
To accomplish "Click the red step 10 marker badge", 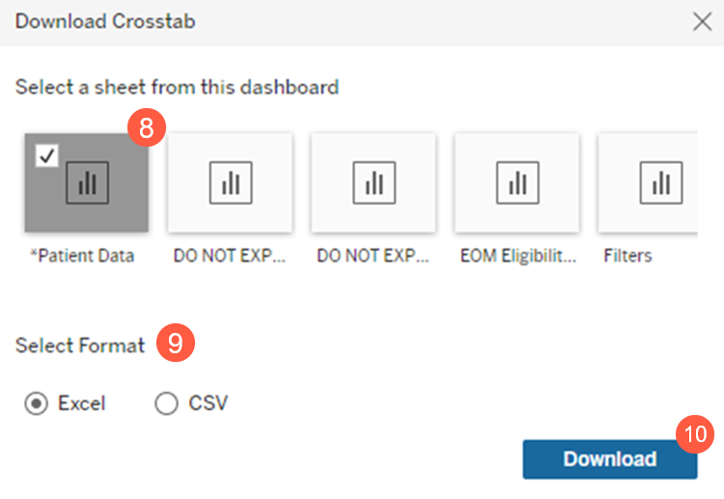I will coord(693,434).
